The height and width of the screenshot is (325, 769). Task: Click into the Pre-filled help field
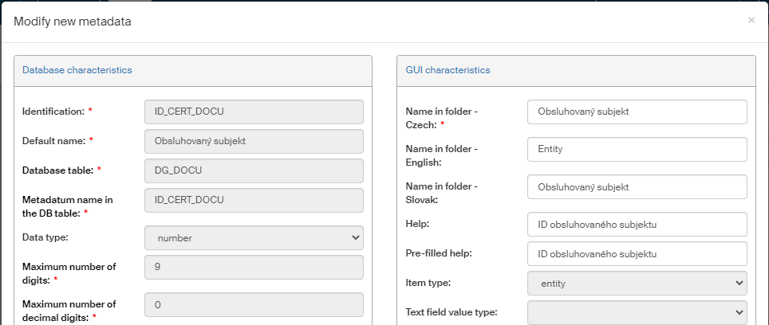pyautogui.click(x=637, y=253)
